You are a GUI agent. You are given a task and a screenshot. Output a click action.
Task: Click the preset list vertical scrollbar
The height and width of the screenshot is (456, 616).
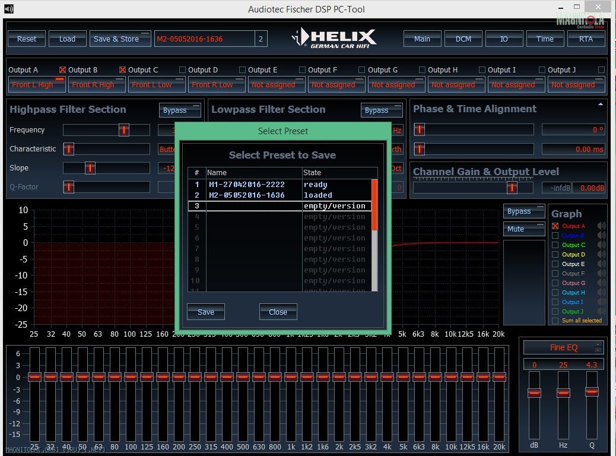(x=374, y=237)
